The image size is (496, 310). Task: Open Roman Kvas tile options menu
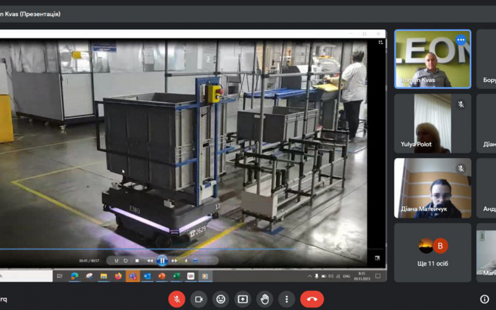(x=461, y=40)
